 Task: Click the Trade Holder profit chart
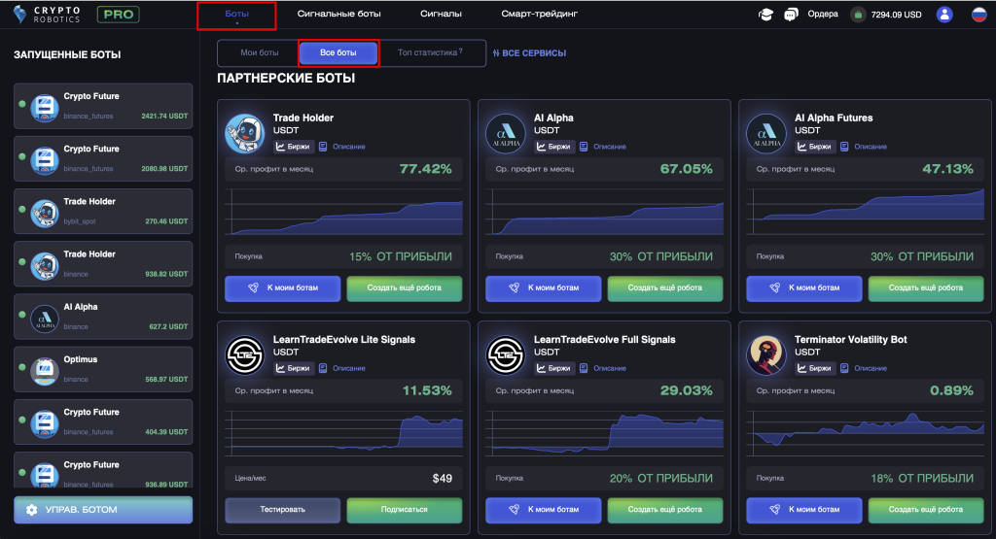(x=343, y=213)
